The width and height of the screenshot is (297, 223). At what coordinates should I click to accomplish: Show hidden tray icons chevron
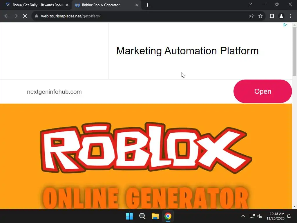(243, 216)
